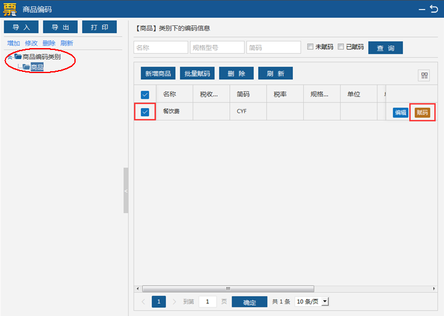444x316 pixels.
Task: Click the horizontal table scrollbar
Action: click(228, 288)
